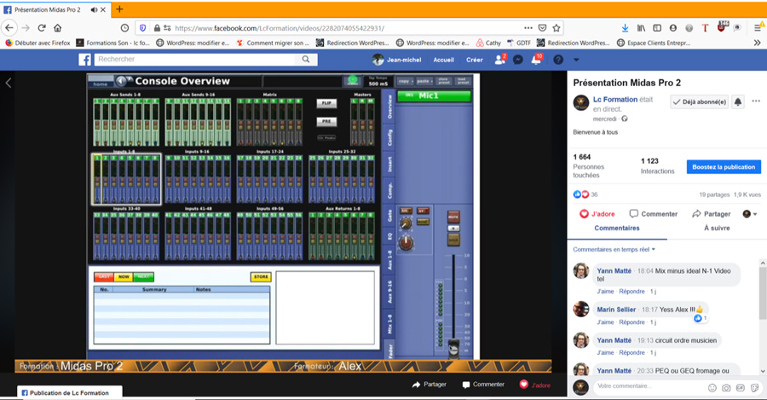This screenshot has width=767, height=400.
Task: Reload the page with the refresh icon
Action: tap(42, 28)
